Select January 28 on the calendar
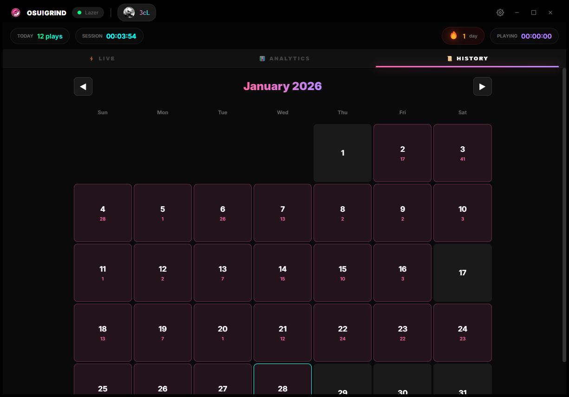 click(282, 379)
